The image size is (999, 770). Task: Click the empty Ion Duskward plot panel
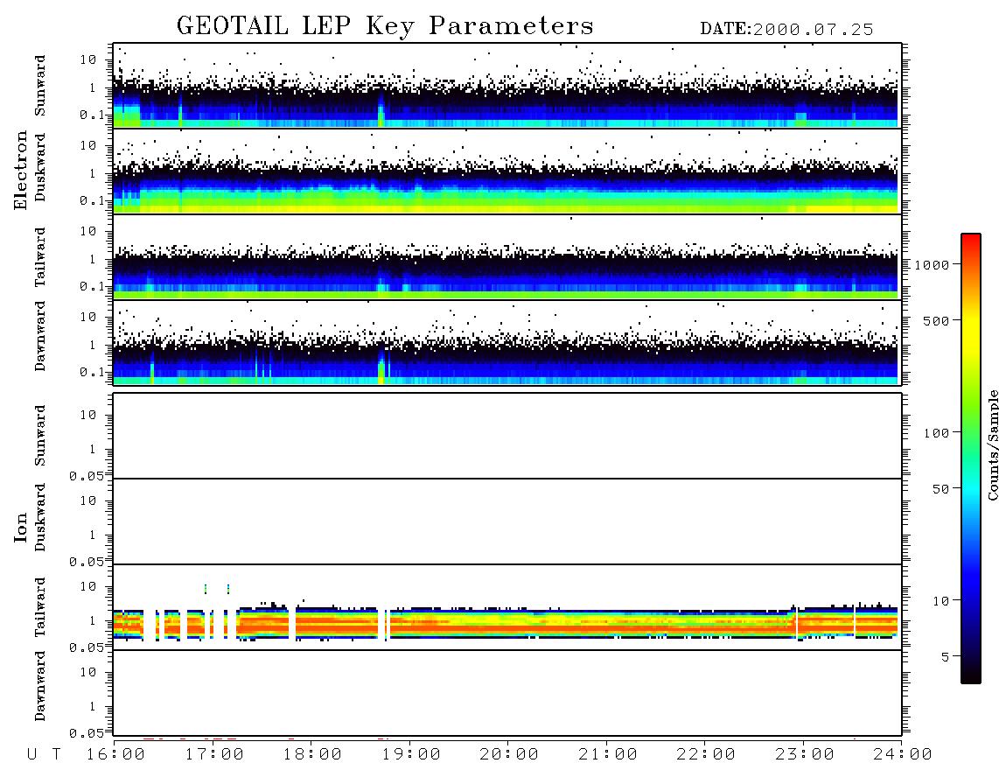tap(507, 521)
